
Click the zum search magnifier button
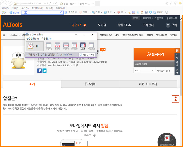61,13
